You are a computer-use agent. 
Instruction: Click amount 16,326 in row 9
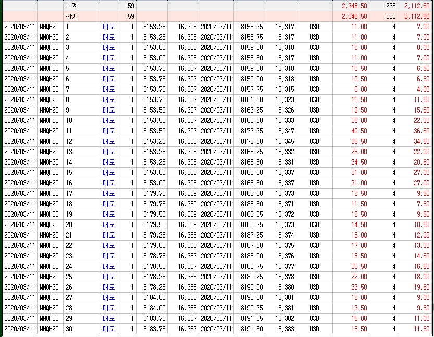click(x=284, y=110)
